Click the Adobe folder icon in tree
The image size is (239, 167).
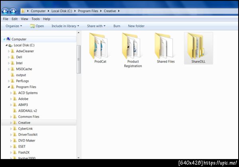click(x=15, y=99)
